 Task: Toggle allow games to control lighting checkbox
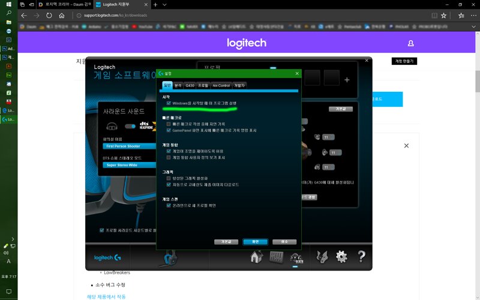click(169, 151)
